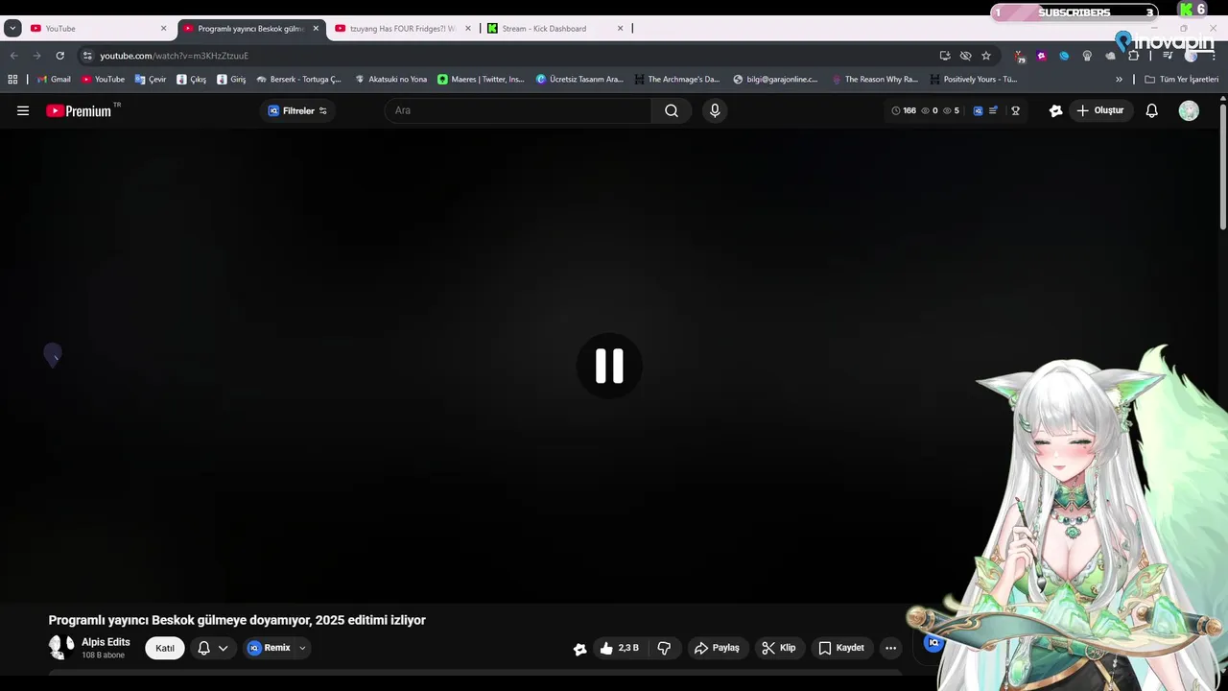Open the account avatar menu
Viewport: 1228px width, 691px height.
click(1189, 110)
